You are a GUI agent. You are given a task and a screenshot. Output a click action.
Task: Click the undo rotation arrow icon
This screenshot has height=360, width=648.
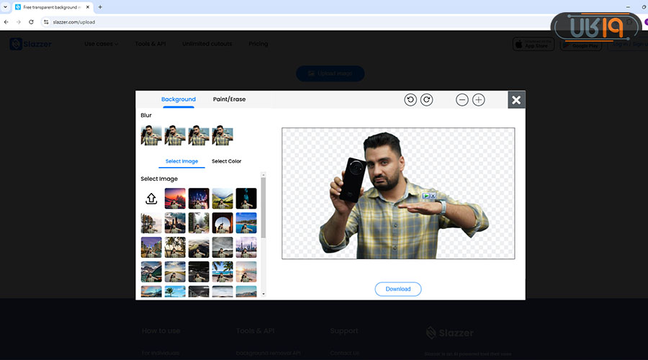pyautogui.click(x=410, y=100)
